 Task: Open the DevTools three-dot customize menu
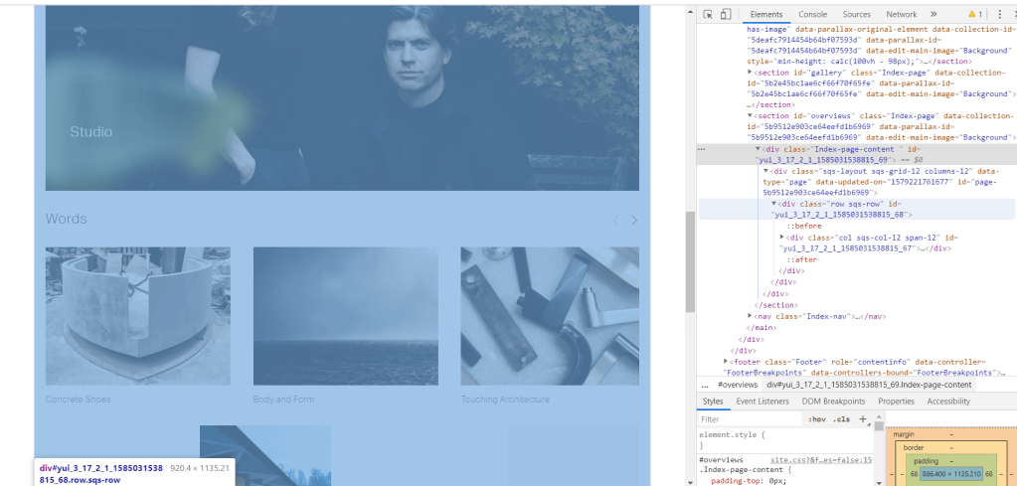(x=999, y=15)
